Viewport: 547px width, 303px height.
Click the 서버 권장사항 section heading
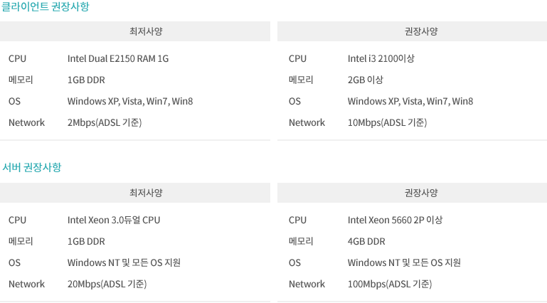(x=32, y=168)
